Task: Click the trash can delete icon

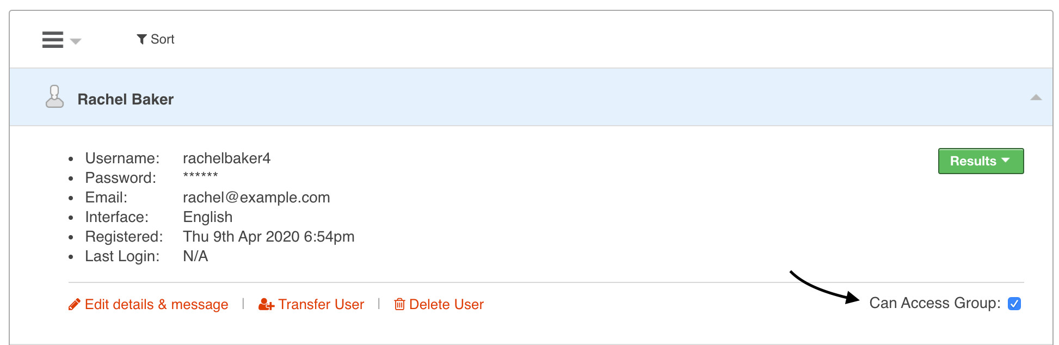Action: 399,304
